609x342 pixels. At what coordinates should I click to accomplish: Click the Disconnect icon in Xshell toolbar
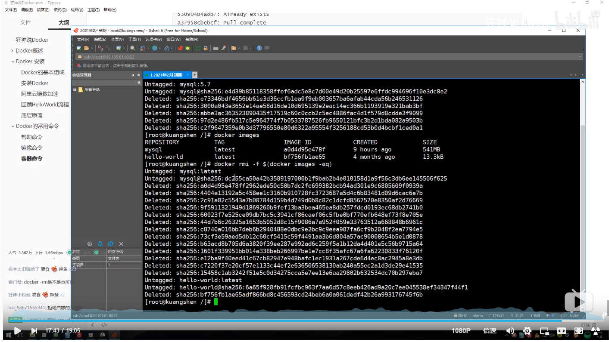[100, 48]
